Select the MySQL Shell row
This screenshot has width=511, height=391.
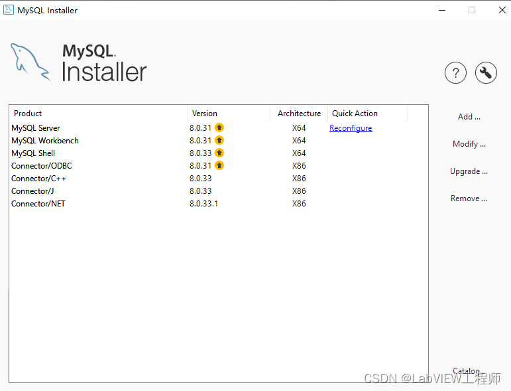218,153
